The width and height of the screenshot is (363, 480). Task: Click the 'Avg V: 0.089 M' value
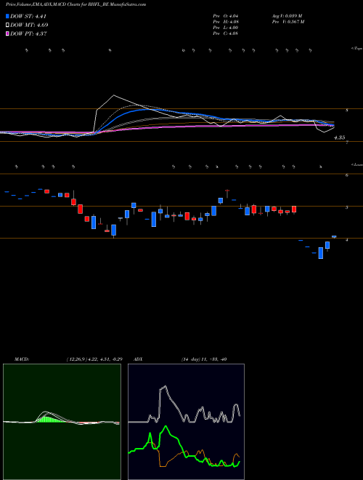[x=287, y=16]
